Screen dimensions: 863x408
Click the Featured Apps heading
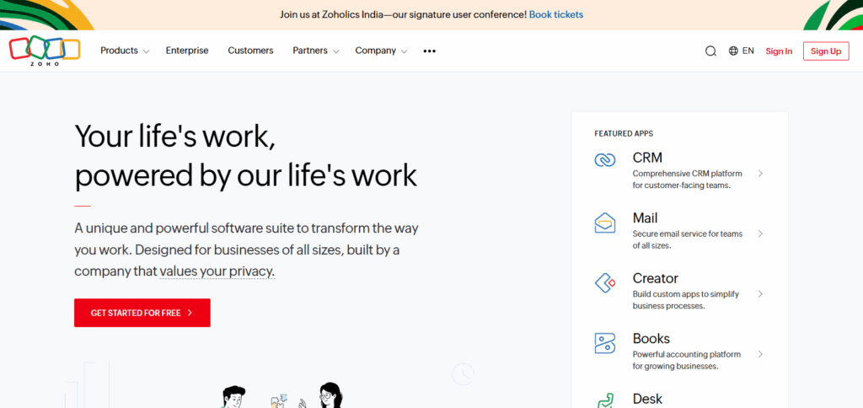624,134
